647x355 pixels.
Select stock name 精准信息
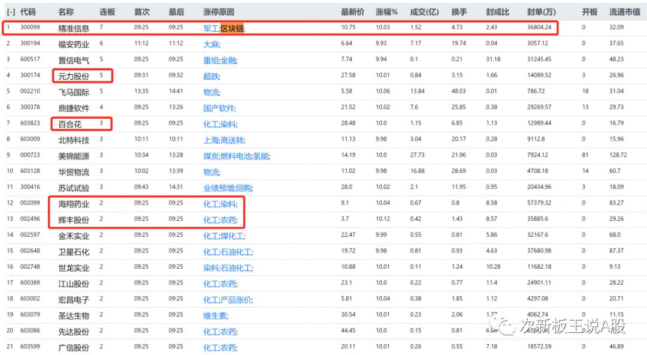pyautogui.click(x=74, y=28)
